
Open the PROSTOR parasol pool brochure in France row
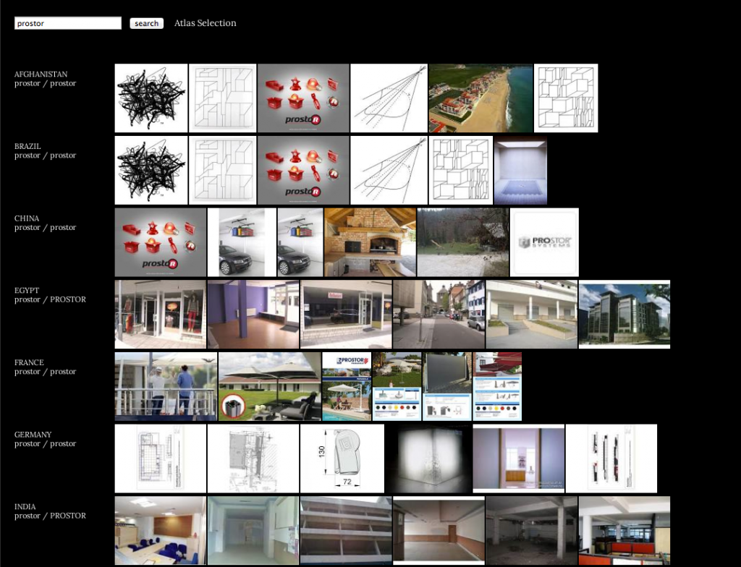click(347, 386)
